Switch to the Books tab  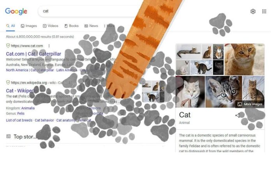click(x=71, y=26)
